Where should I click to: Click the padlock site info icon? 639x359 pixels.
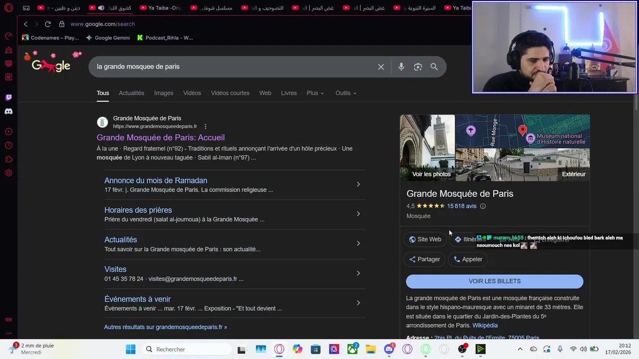point(62,24)
